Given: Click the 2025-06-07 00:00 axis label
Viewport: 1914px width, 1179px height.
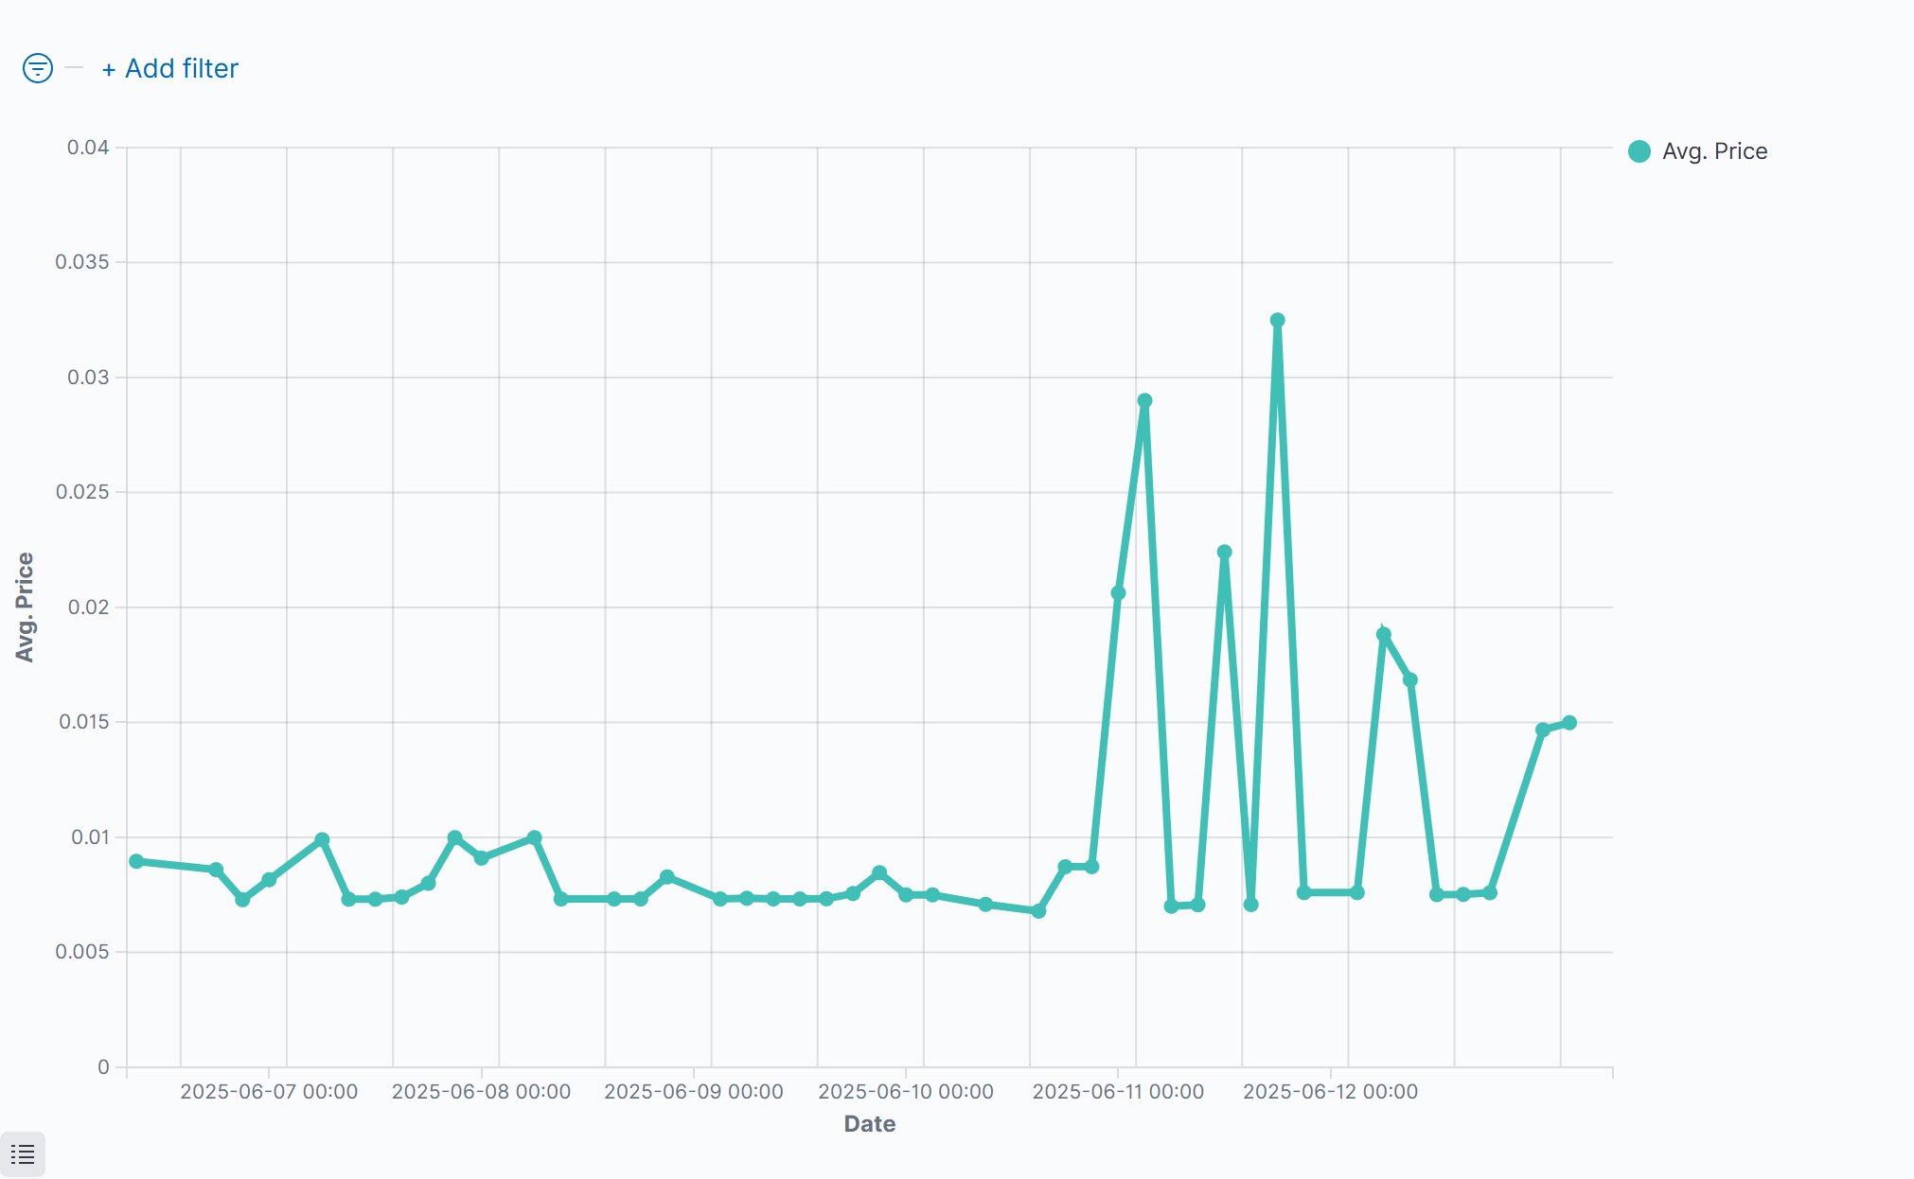Looking at the screenshot, I should (269, 1091).
